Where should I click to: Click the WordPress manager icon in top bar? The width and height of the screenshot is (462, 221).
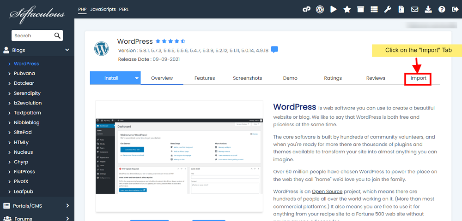coord(320,9)
